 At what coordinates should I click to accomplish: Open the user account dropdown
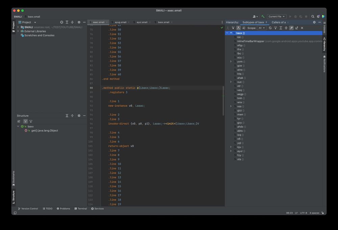click(x=255, y=17)
